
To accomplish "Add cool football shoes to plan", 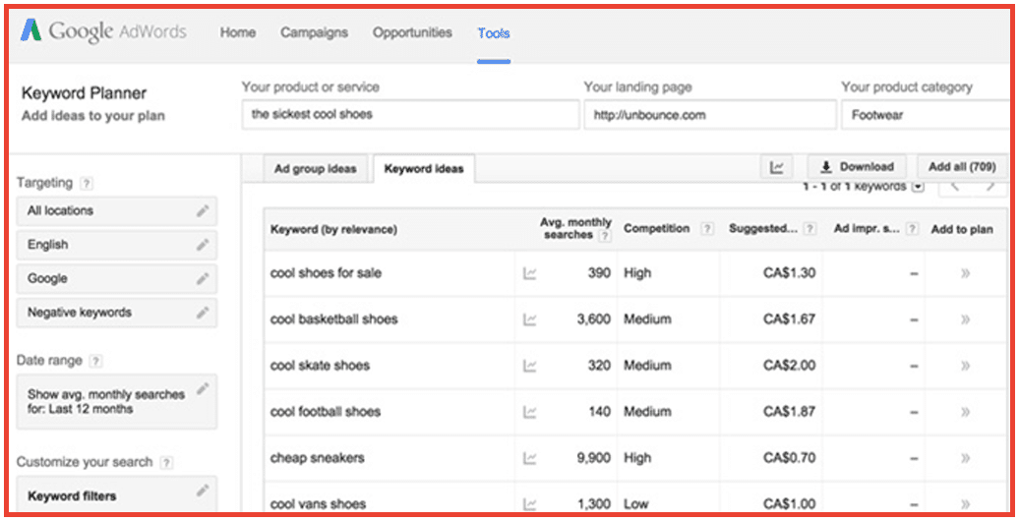I will tap(965, 412).
